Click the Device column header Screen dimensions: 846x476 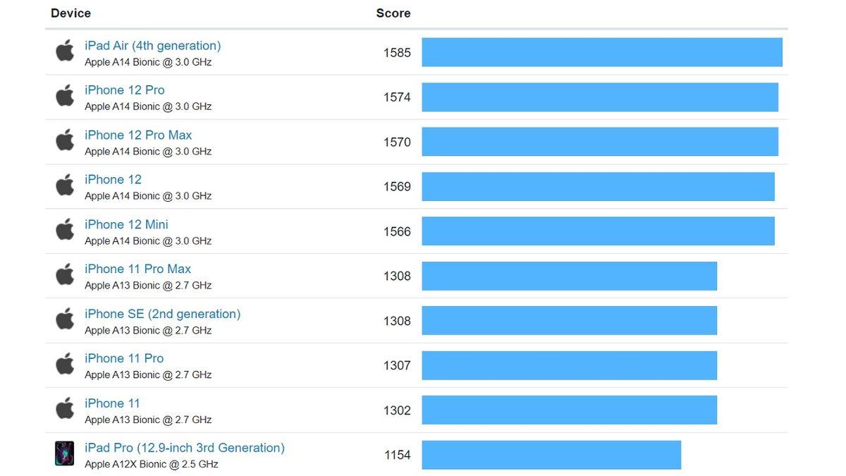tap(70, 12)
